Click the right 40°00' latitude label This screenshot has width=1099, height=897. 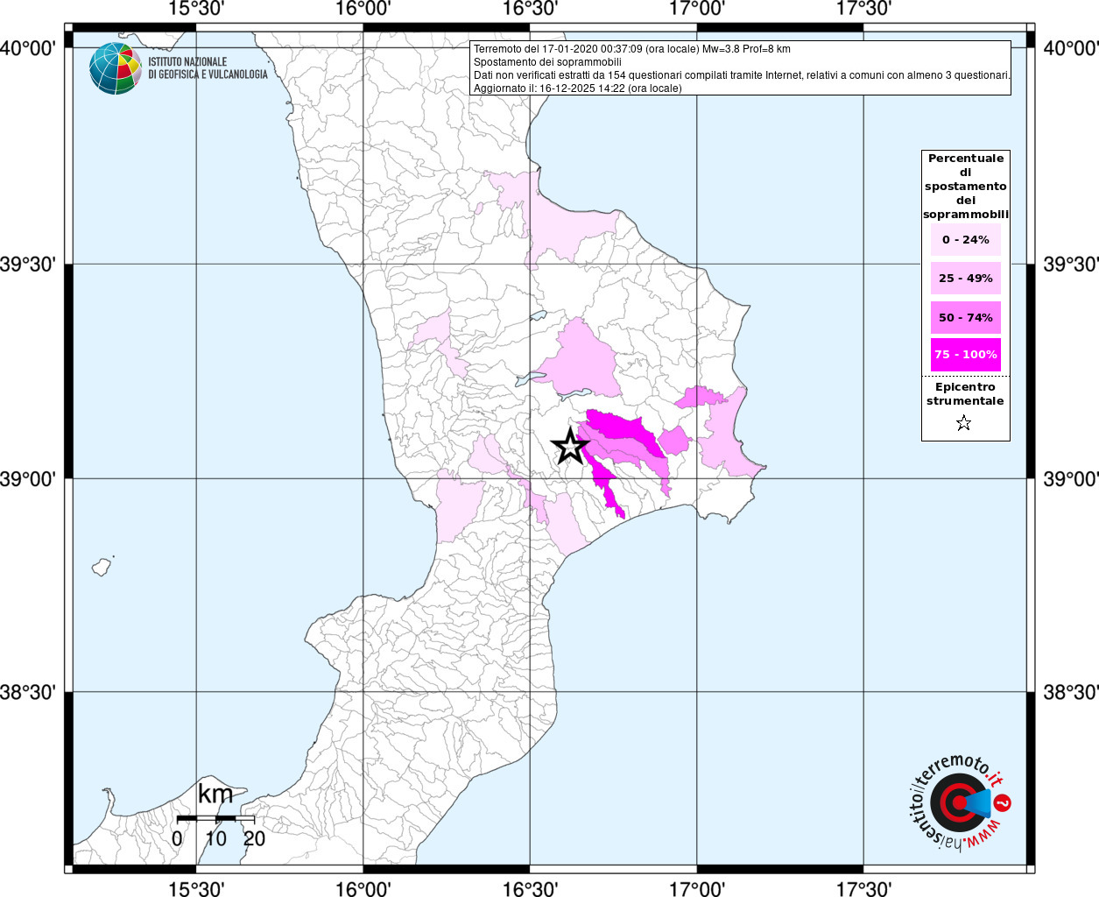coord(1070,48)
